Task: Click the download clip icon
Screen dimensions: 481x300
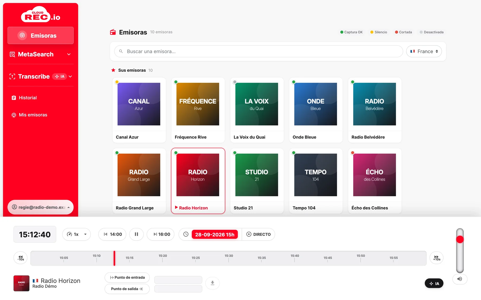Action: point(212,283)
